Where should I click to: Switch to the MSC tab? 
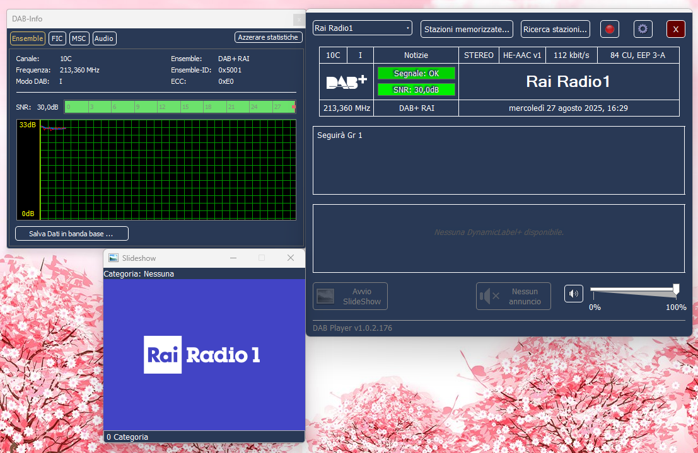pos(79,38)
